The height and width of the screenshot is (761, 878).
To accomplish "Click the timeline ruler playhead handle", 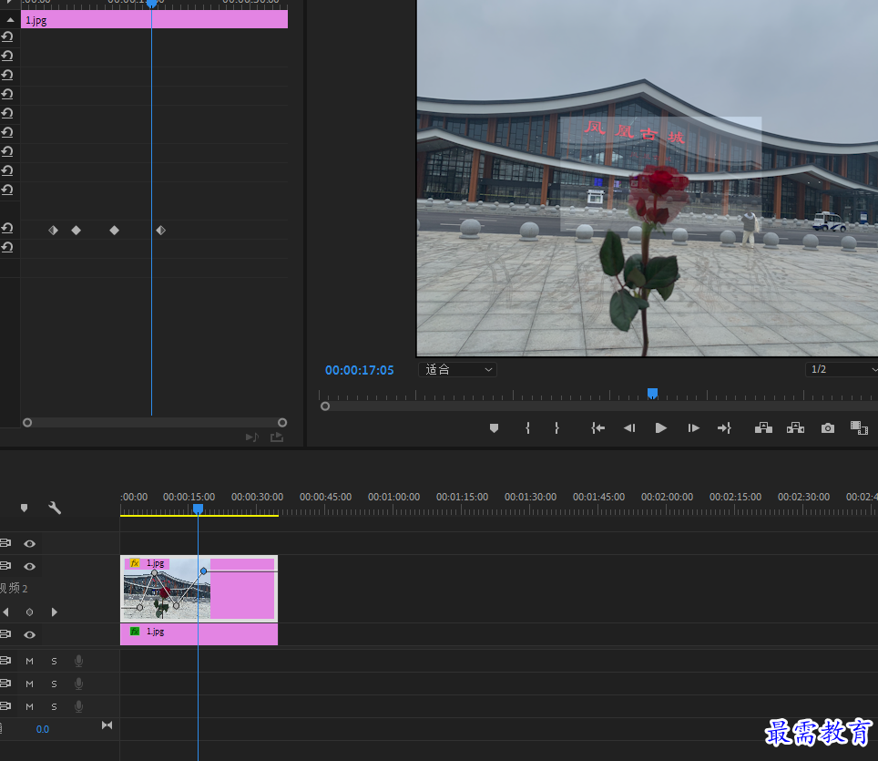I will click(198, 509).
